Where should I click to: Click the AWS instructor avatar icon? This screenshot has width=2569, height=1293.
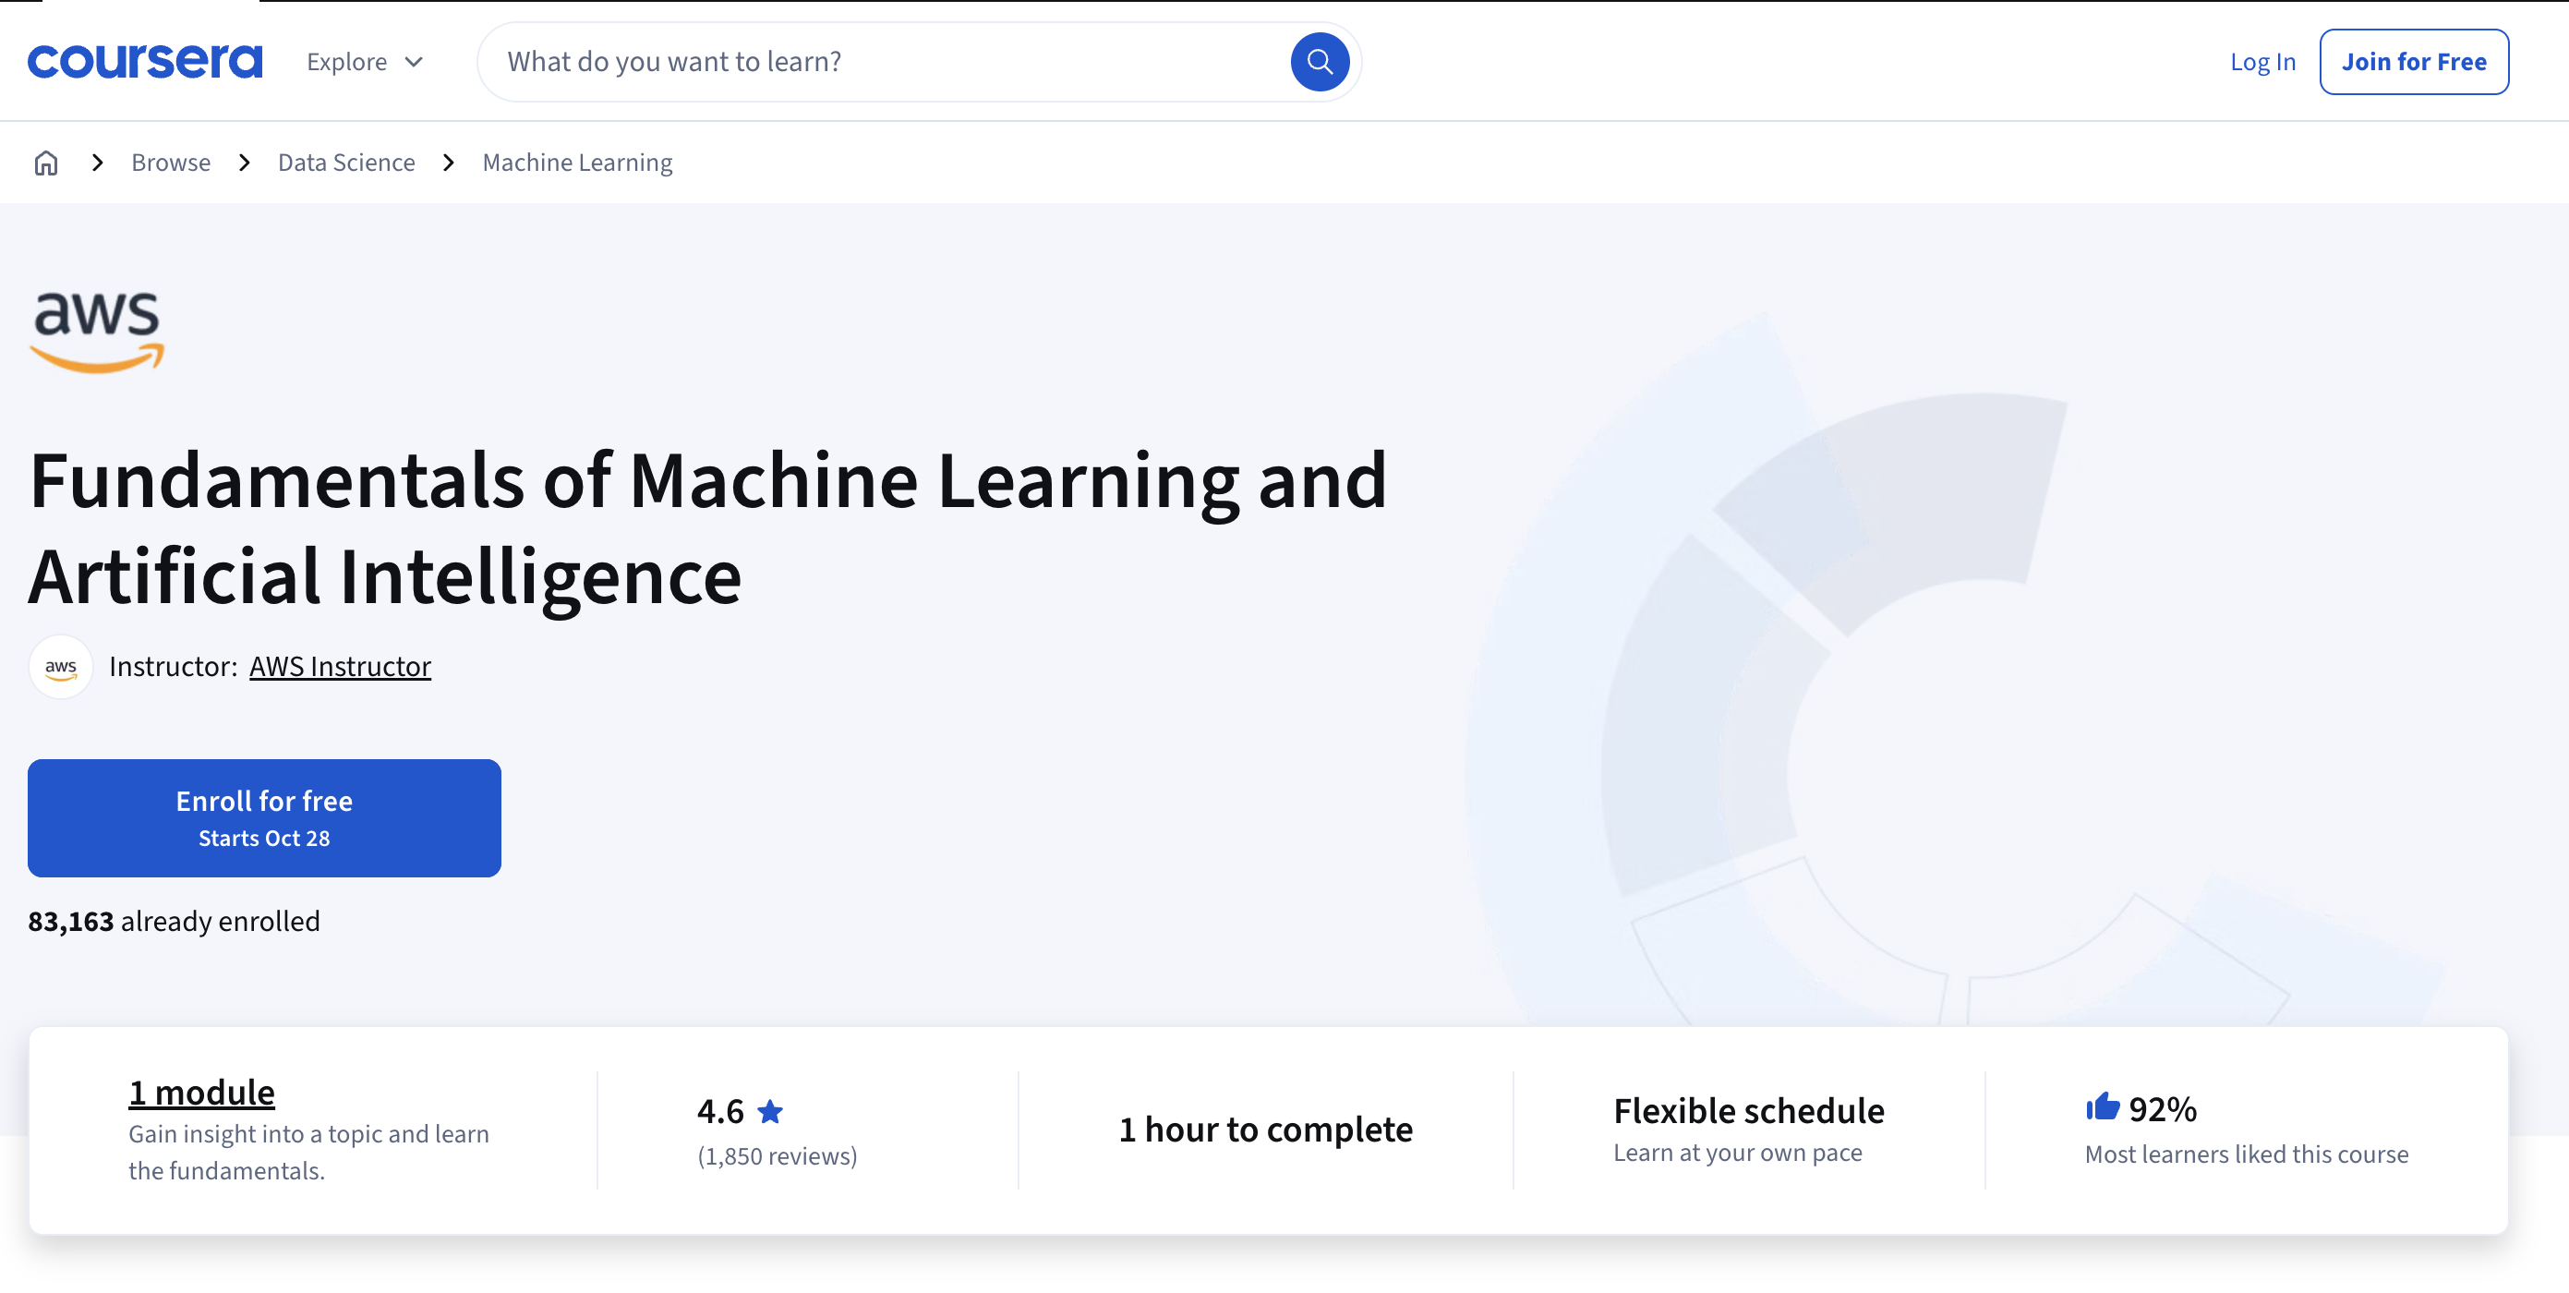tap(60, 666)
